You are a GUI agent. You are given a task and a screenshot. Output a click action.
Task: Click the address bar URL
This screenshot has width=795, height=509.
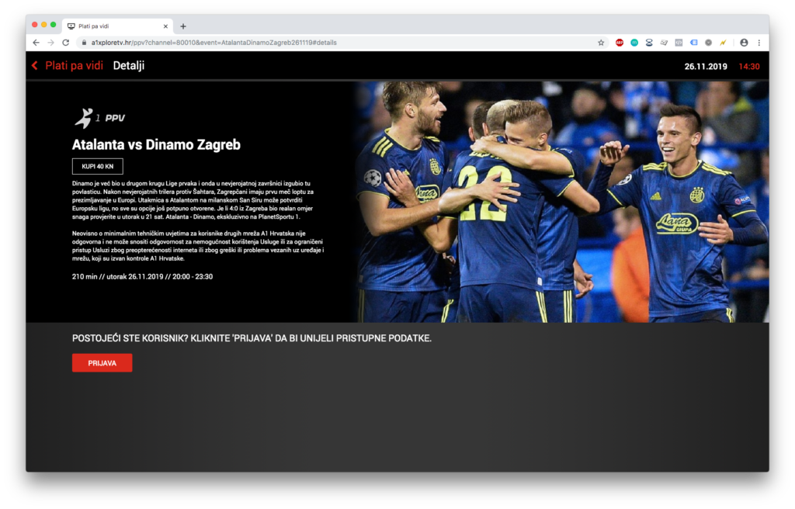214,43
